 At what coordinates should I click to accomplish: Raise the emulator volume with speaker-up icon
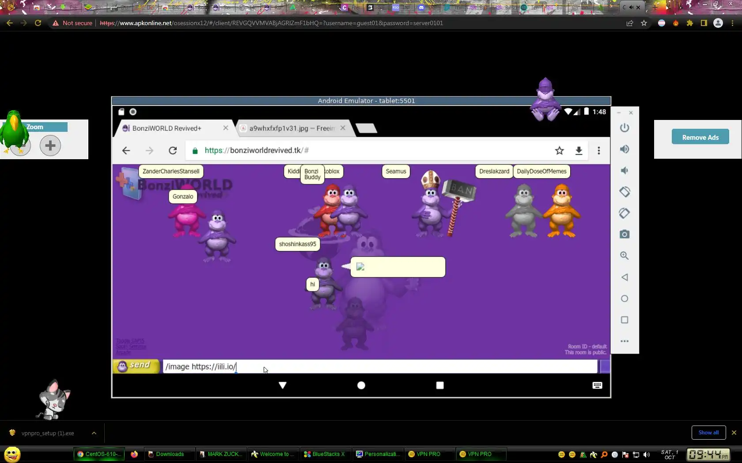pyautogui.click(x=625, y=149)
